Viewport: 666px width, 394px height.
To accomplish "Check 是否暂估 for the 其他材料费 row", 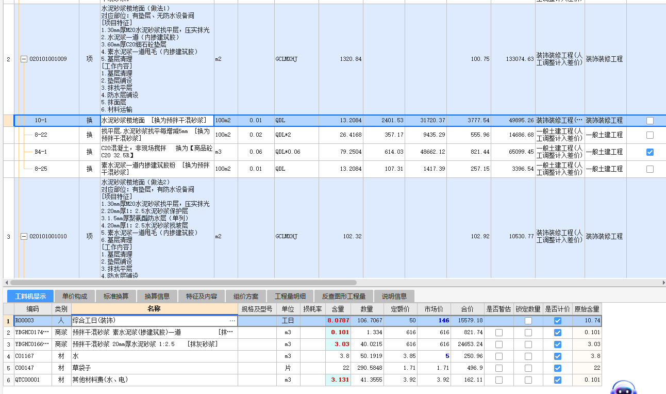I will pyautogui.click(x=498, y=381).
